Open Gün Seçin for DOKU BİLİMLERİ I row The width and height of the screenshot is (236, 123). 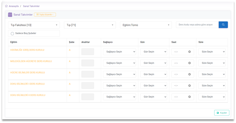click(154, 86)
